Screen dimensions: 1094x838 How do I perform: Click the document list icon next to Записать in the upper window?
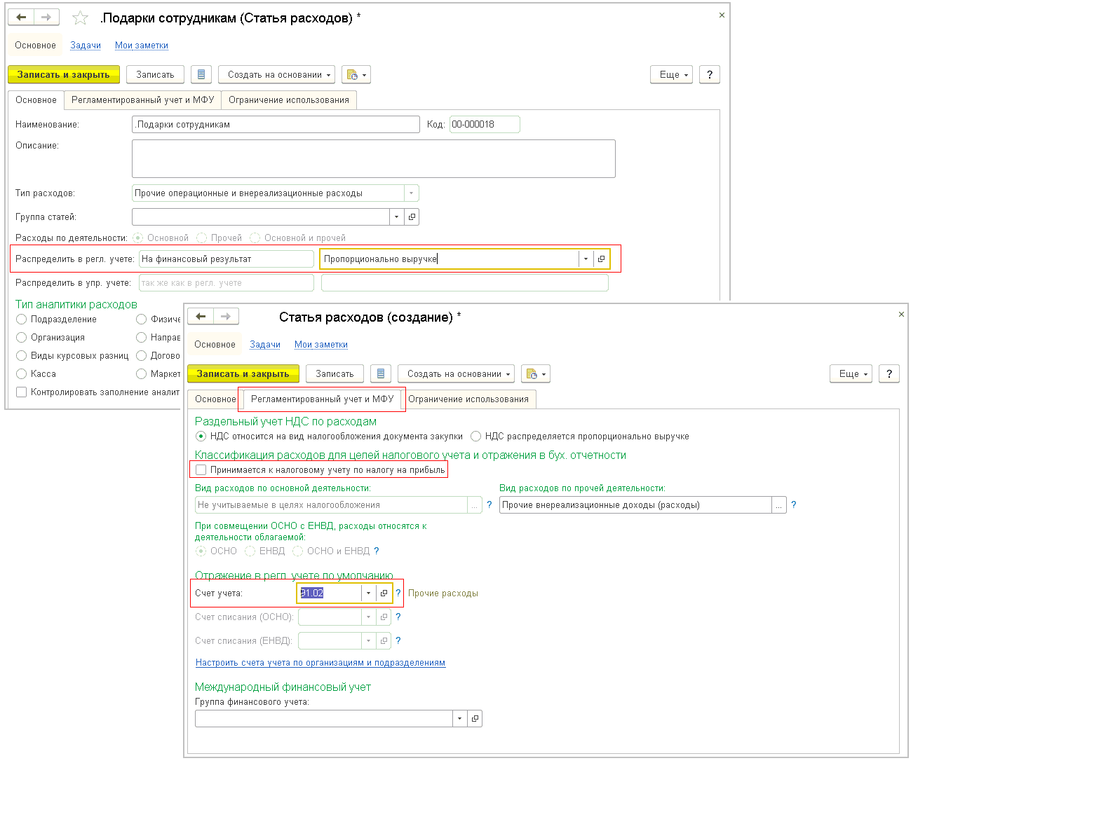[x=201, y=75]
